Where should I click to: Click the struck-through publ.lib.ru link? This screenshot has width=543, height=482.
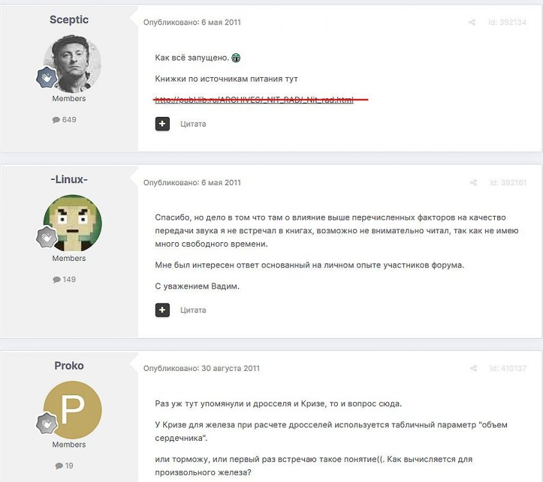click(x=254, y=100)
